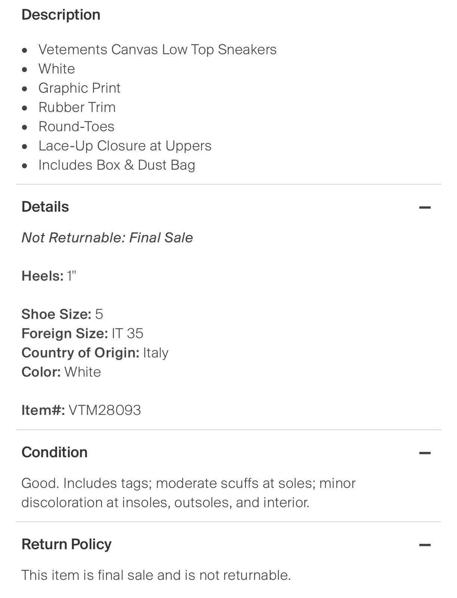Click the Foreign Size IT 35 line

82,333
